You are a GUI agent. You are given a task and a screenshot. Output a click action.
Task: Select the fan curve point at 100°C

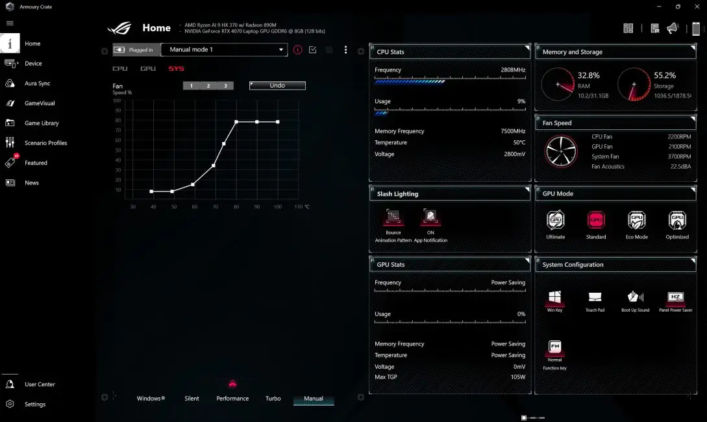pyautogui.click(x=278, y=122)
